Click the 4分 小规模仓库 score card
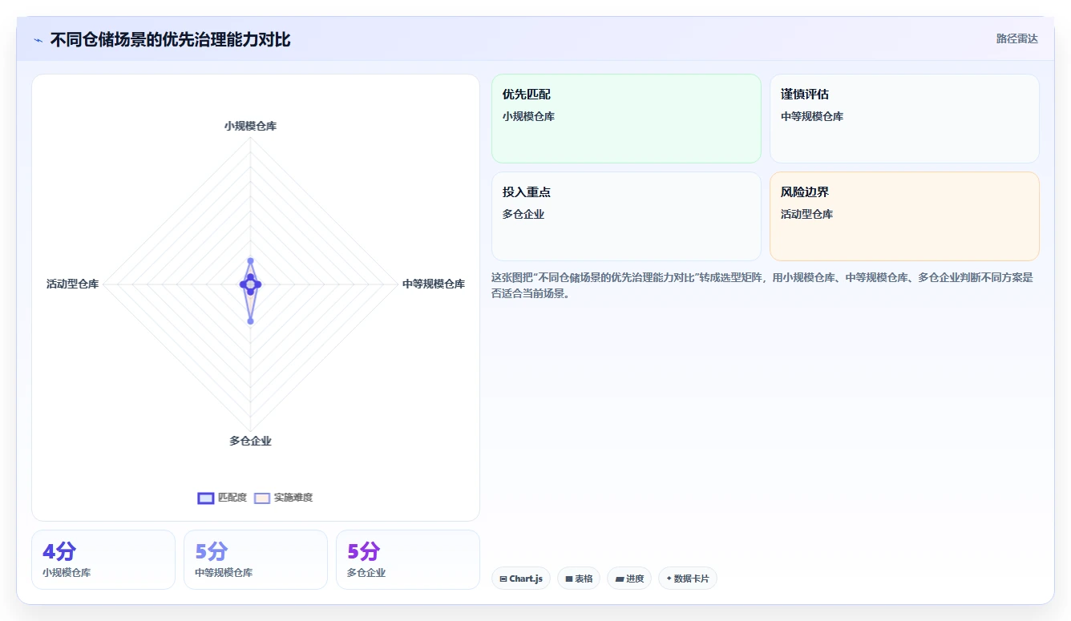 point(103,559)
